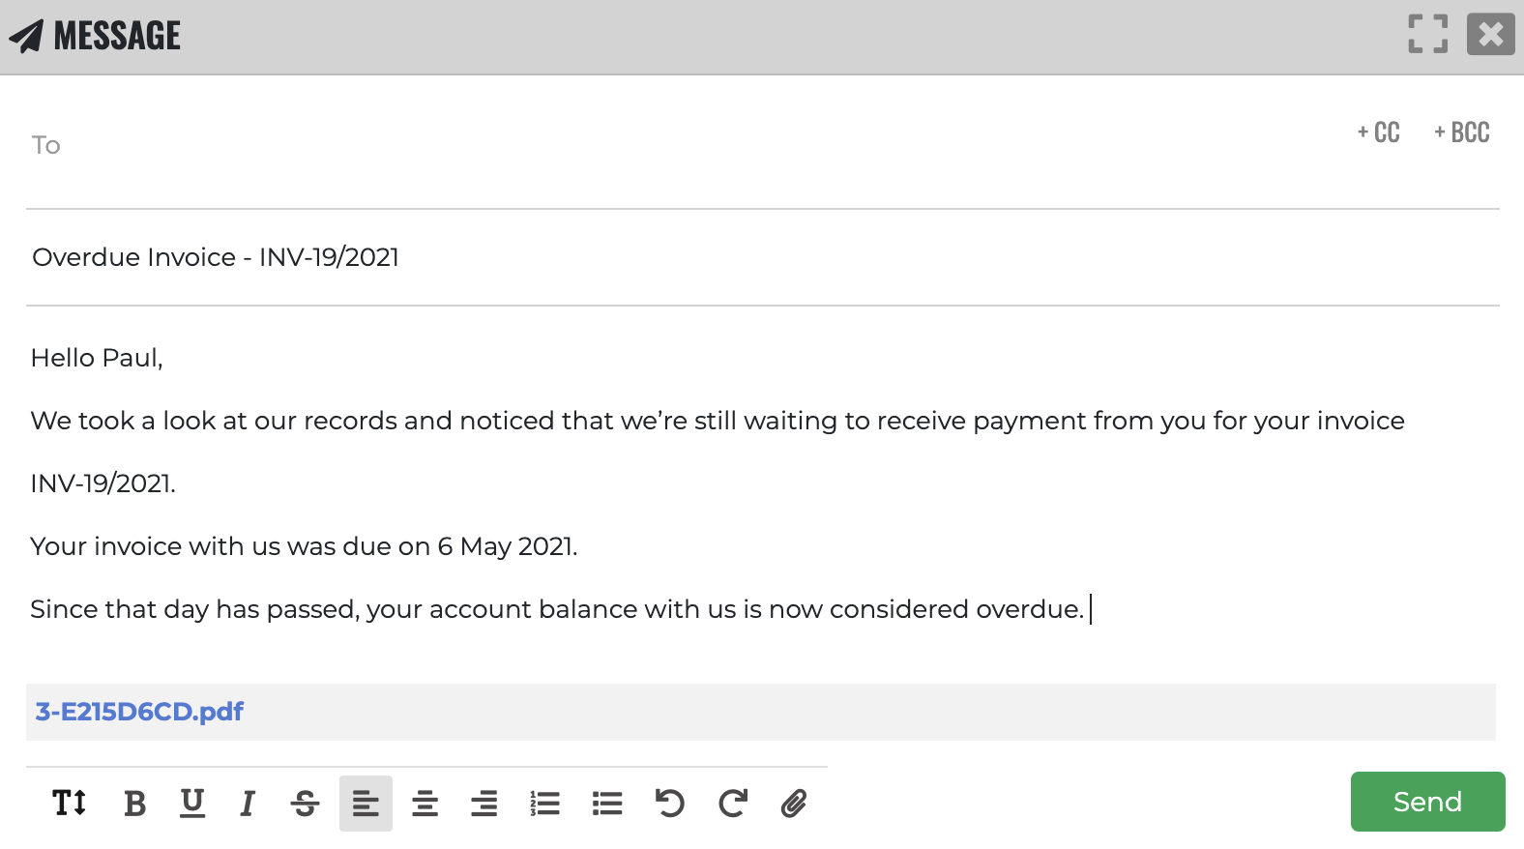Viewport: 1524px width, 849px height.
Task: Send the overdue invoice email
Action: click(x=1427, y=802)
